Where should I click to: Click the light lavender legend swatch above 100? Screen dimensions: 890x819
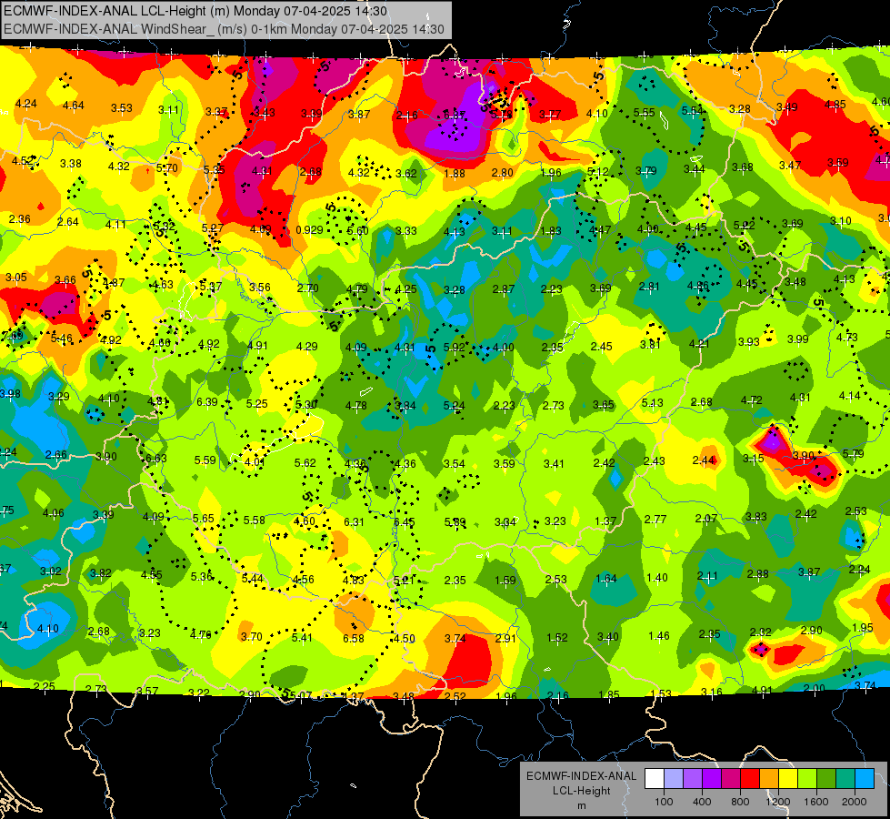point(674,779)
